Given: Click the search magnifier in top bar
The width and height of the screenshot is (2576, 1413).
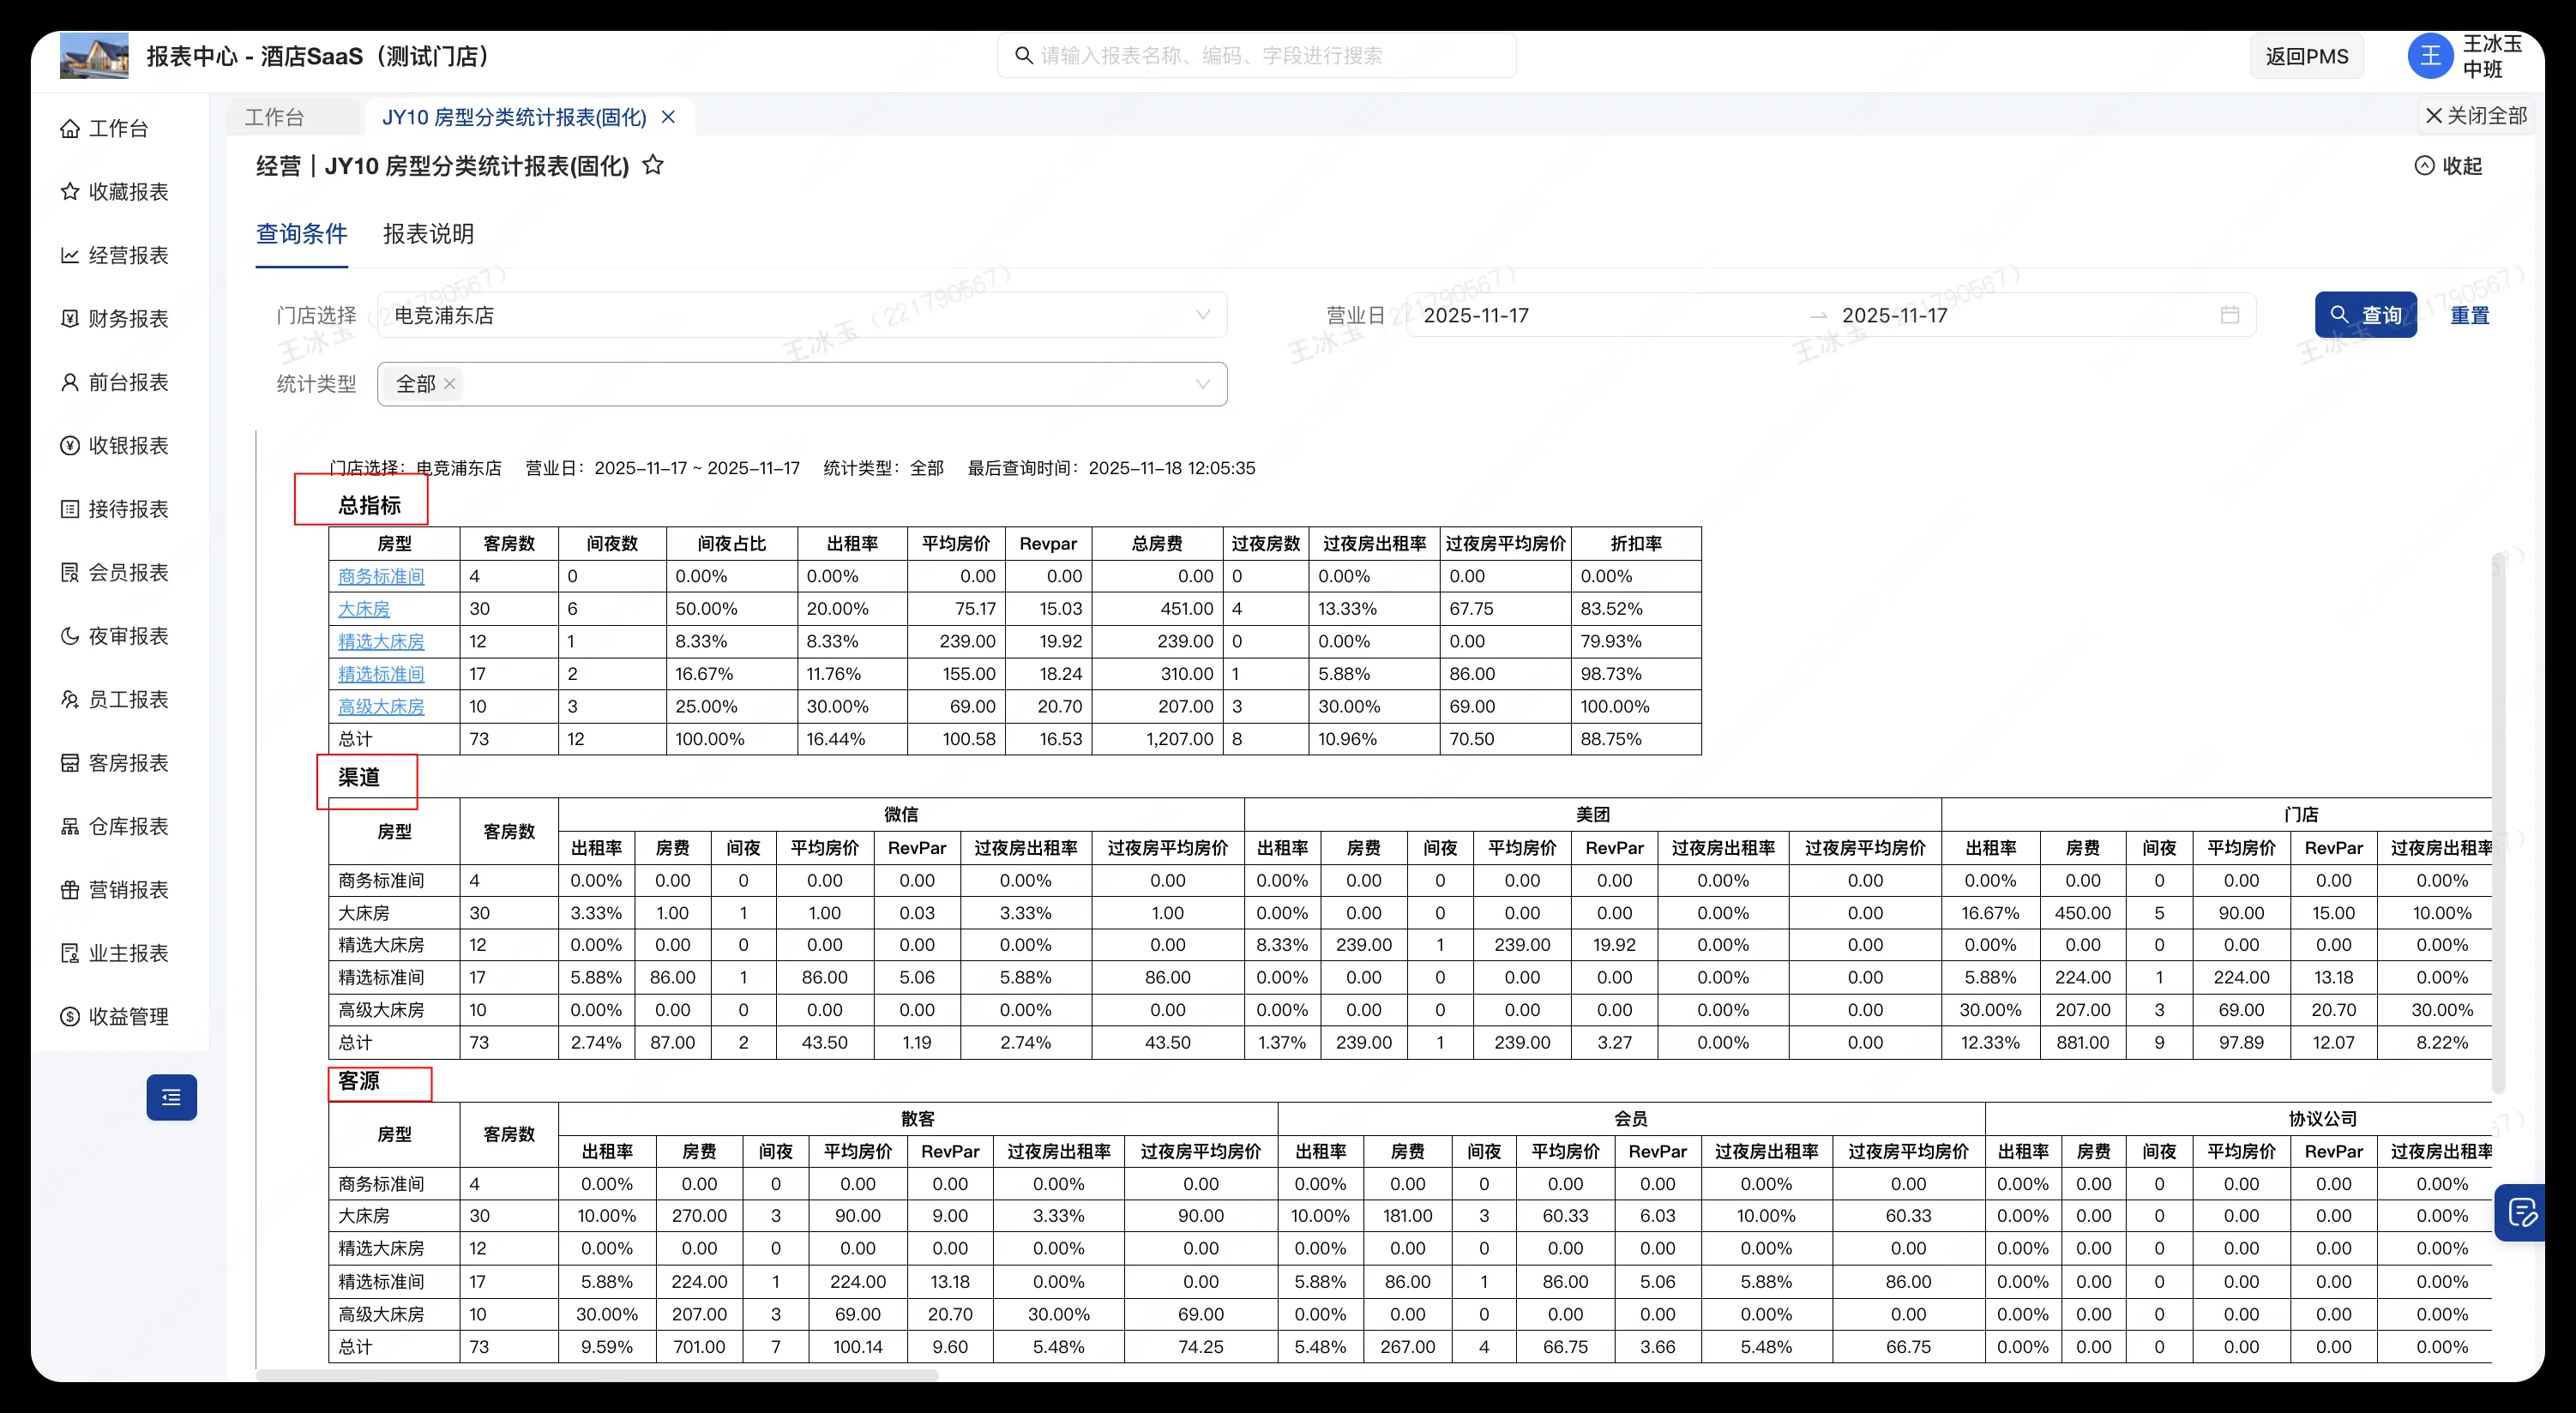Looking at the screenshot, I should [1023, 56].
